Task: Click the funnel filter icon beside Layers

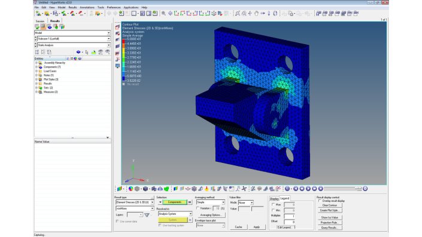Action: 147,215
